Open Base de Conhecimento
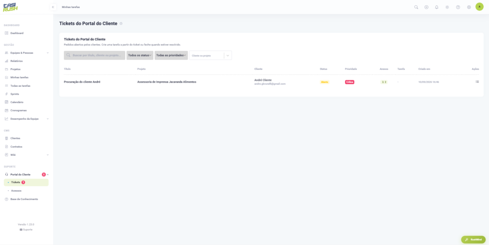 point(27,199)
